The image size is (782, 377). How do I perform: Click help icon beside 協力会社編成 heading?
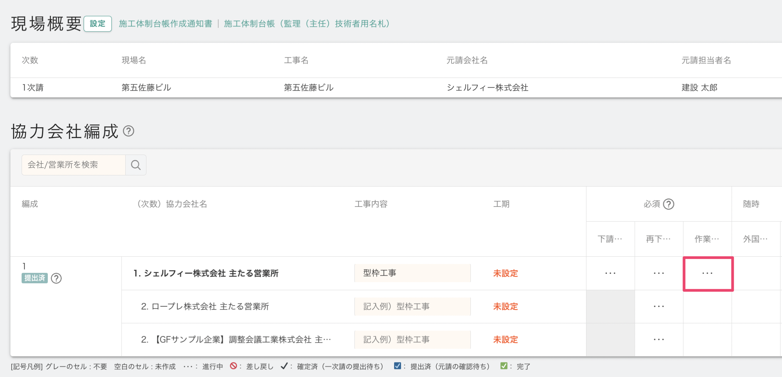pyautogui.click(x=128, y=131)
